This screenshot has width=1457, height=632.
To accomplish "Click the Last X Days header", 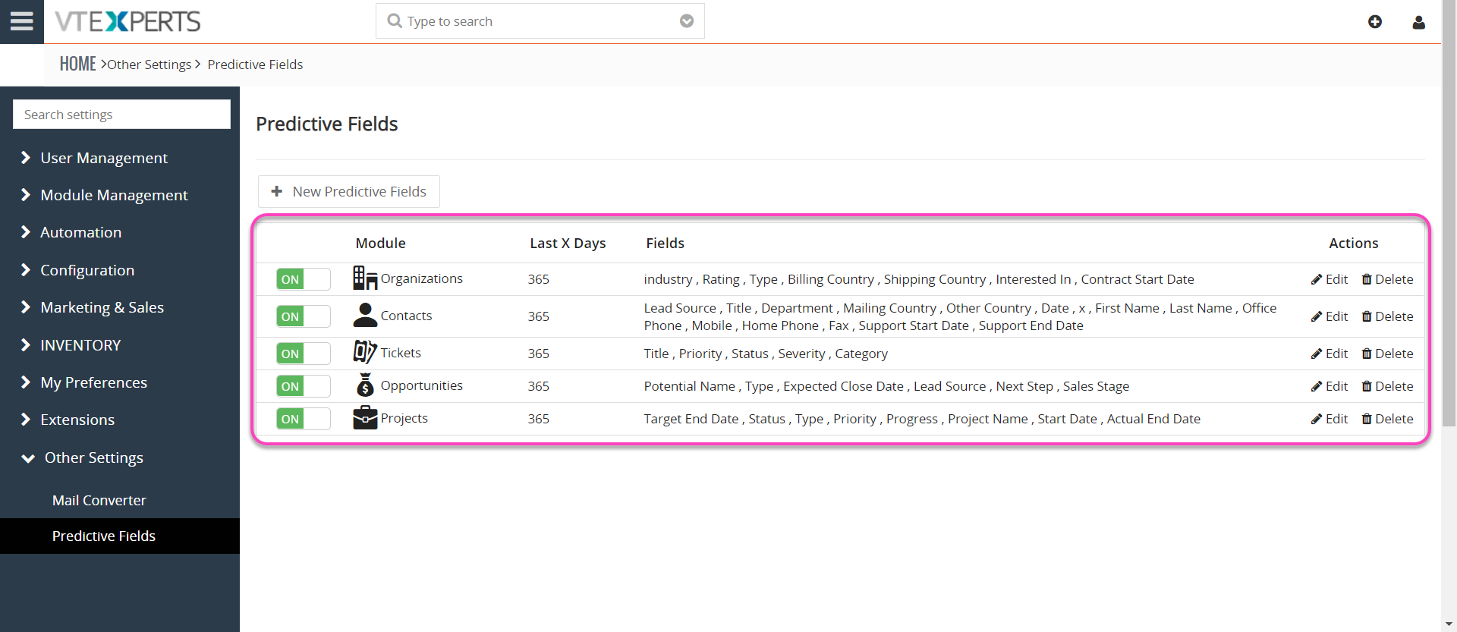I will pyautogui.click(x=568, y=244).
